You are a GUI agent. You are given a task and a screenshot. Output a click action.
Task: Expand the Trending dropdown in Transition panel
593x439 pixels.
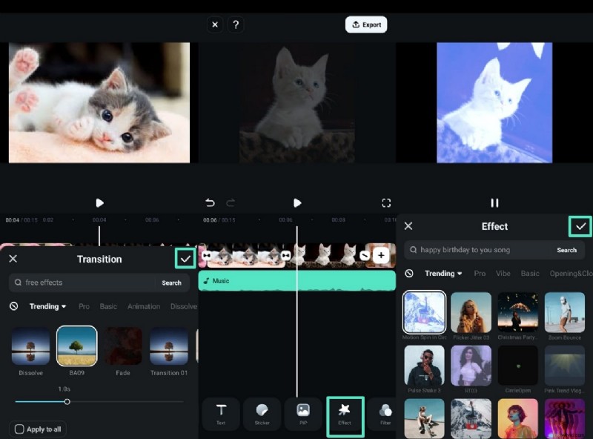pyautogui.click(x=45, y=306)
